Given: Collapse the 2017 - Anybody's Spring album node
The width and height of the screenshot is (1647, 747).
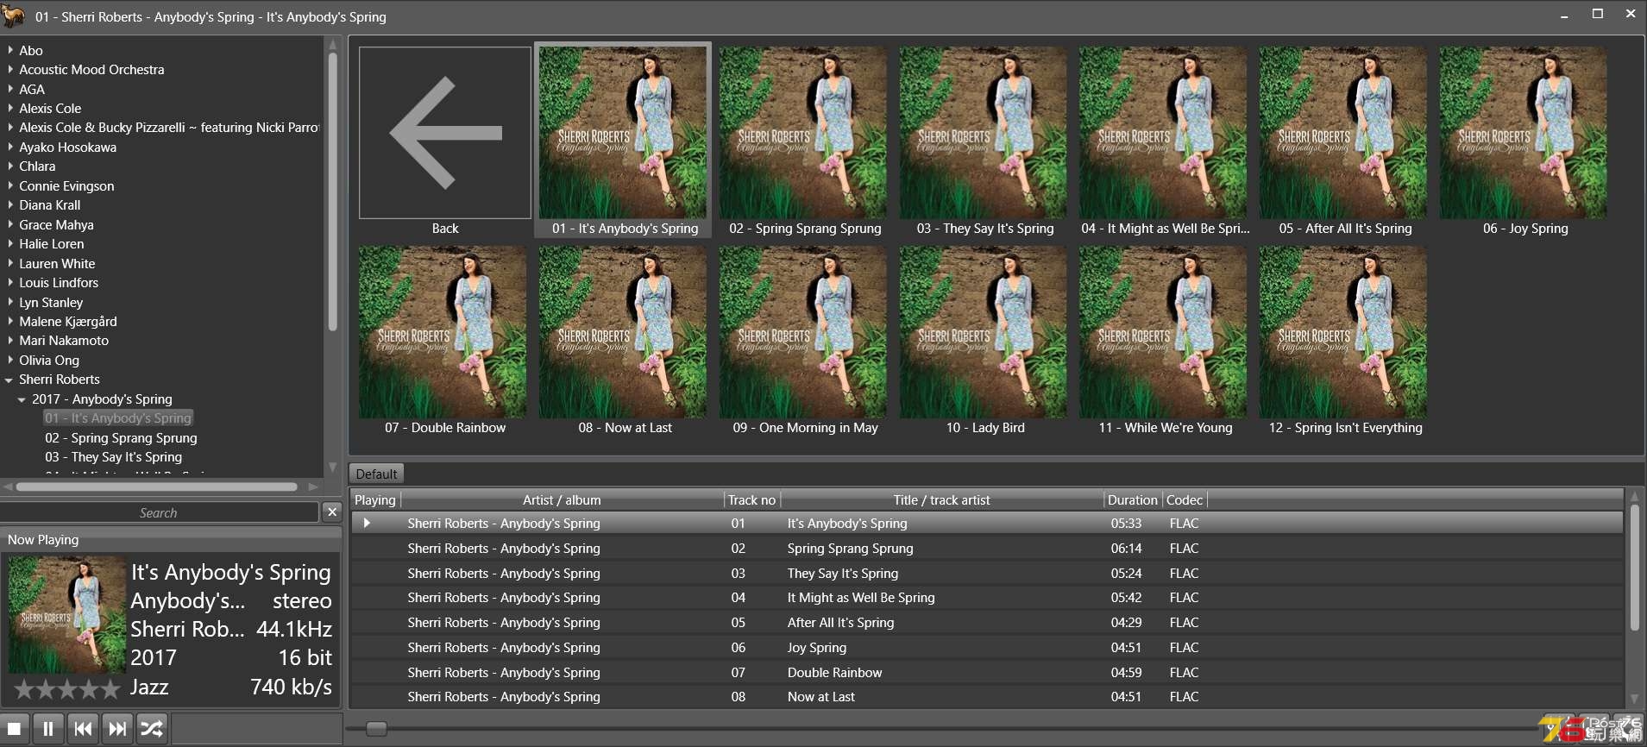Looking at the screenshot, I should (x=22, y=399).
